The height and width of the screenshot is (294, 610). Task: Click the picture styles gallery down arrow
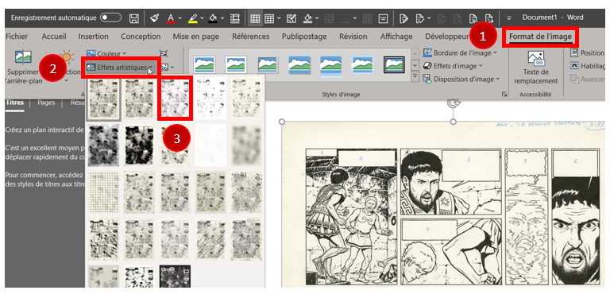coord(415,65)
